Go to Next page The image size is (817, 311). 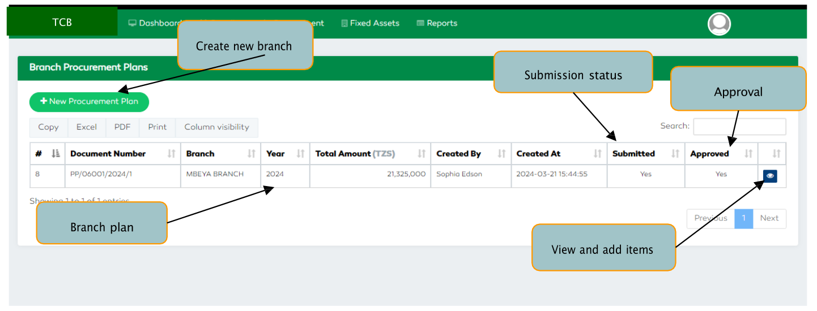pyautogui.click(x=769, y=218)
